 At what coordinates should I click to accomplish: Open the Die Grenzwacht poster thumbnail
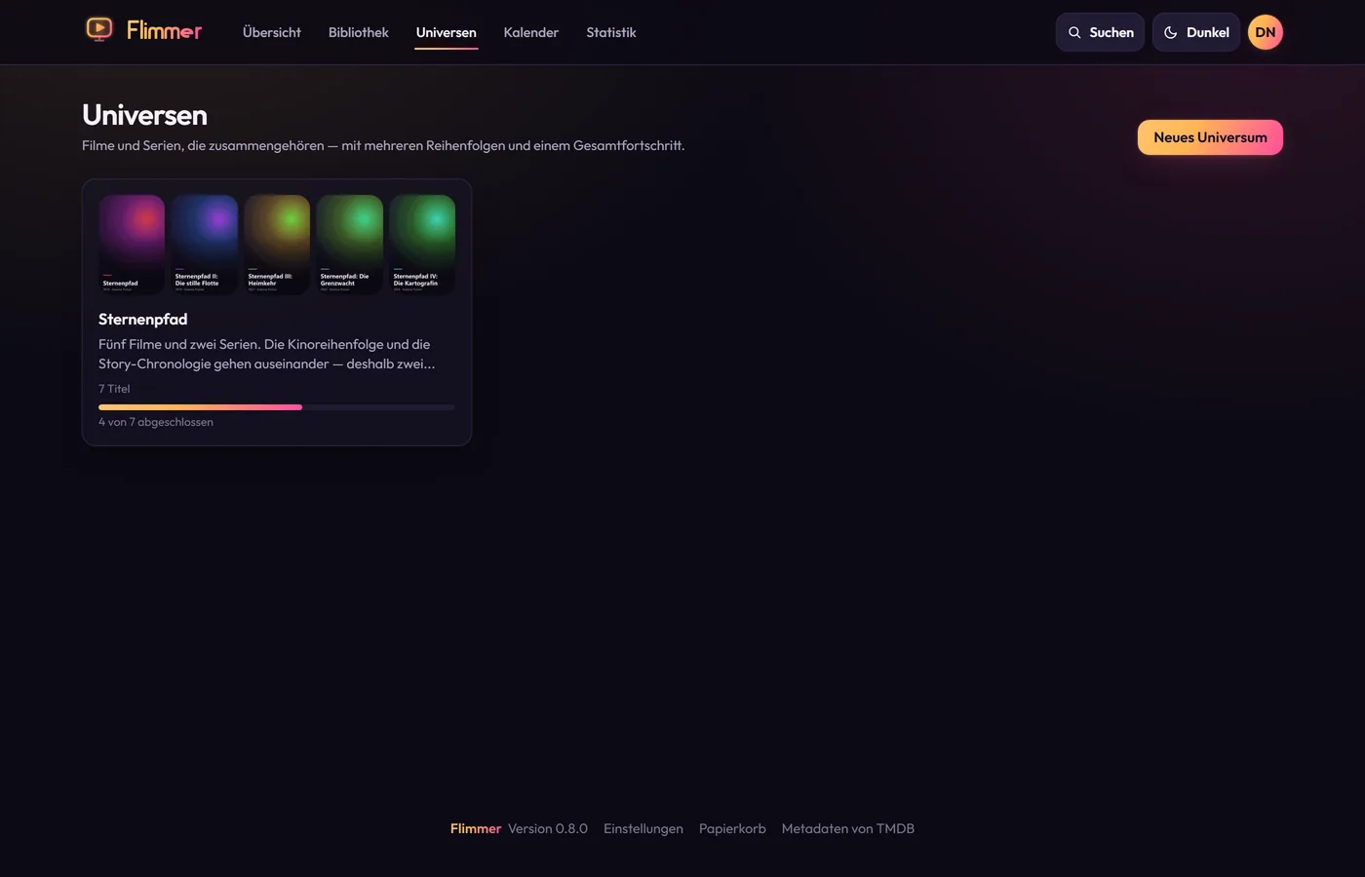coord(350,245)
